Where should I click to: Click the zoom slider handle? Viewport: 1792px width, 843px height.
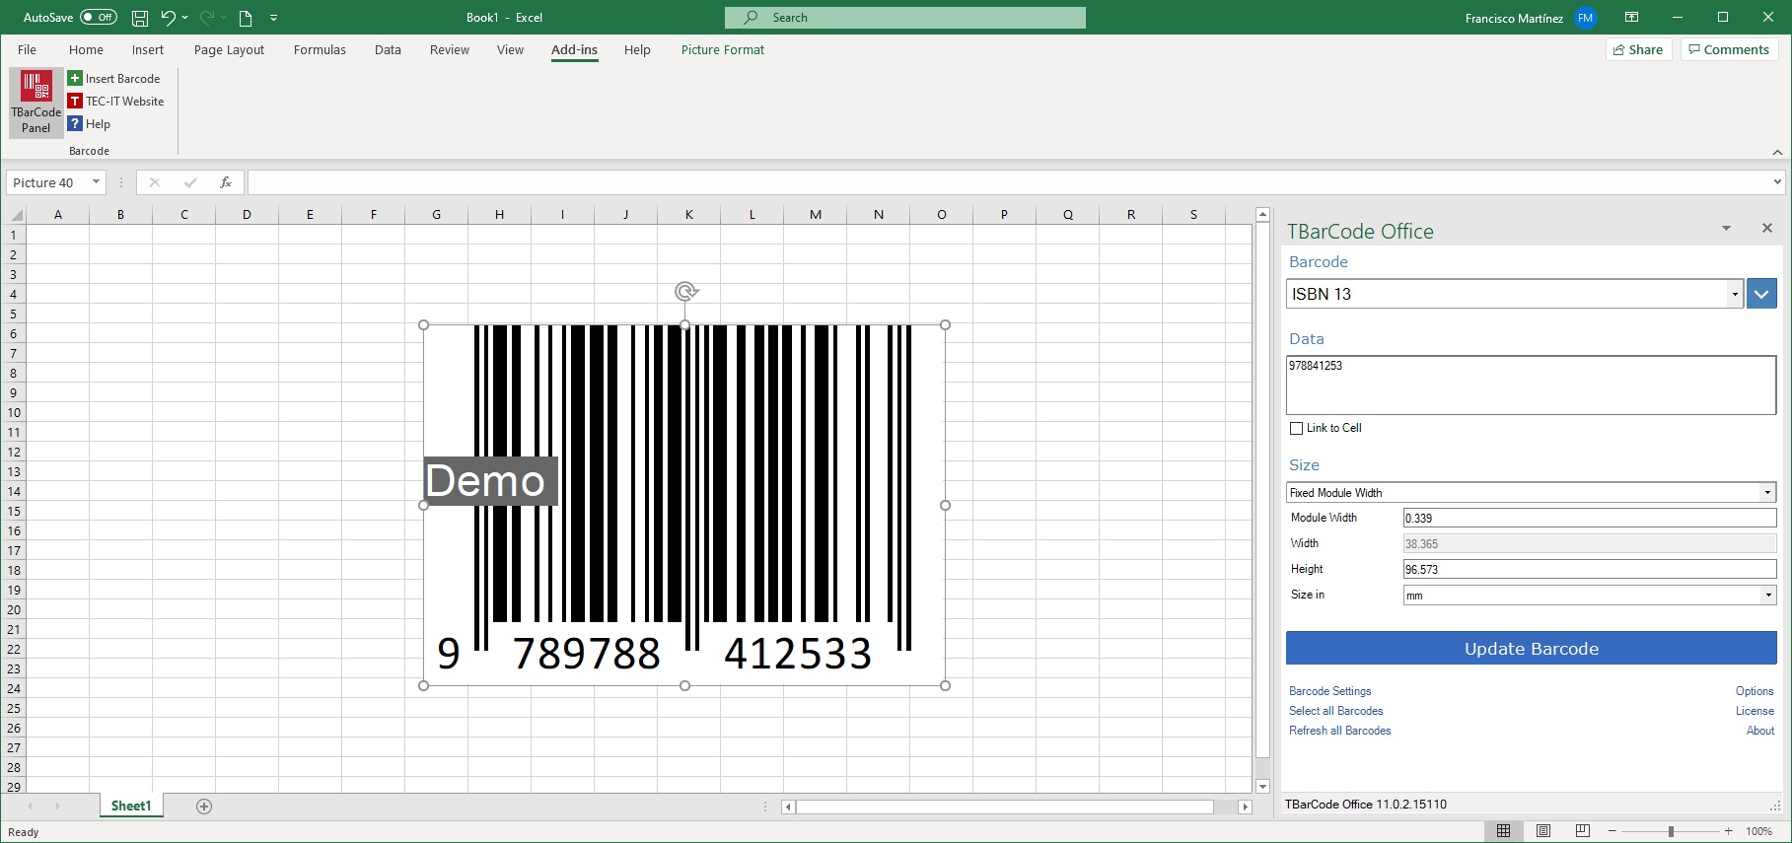[1671, 831]
